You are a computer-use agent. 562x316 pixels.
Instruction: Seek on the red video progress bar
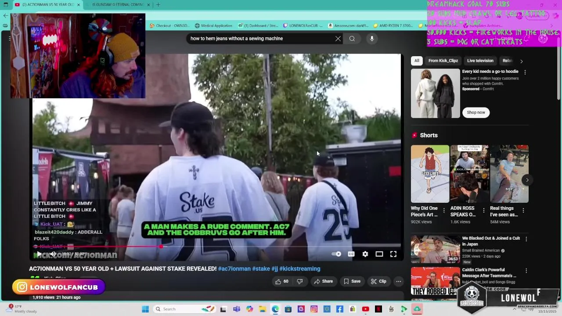click(x=216, y=247)
